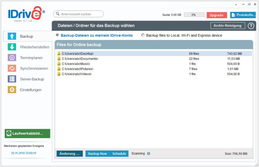Open help via question mark icon
Image resolution: width=259 pixels, height=167 pixels.
tap(251, 26)
